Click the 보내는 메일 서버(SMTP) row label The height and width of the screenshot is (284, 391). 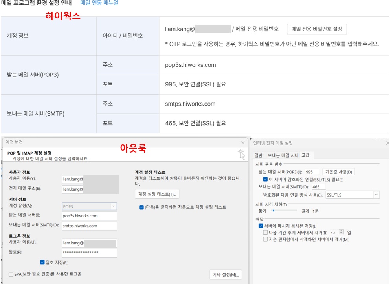[35, 113]
